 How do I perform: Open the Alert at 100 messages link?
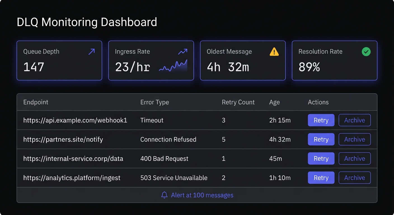pyautogui.click(x=202, y=195)
